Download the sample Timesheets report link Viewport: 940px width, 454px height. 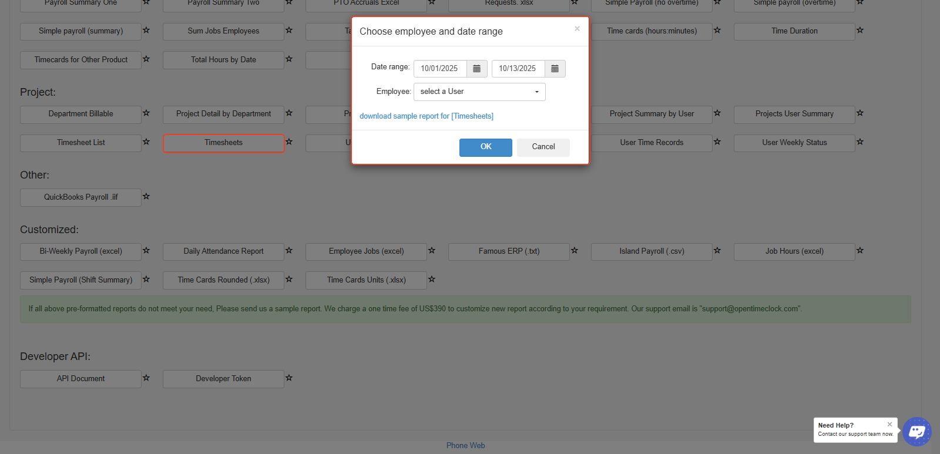pyautogui.click(x=426, y=116)
